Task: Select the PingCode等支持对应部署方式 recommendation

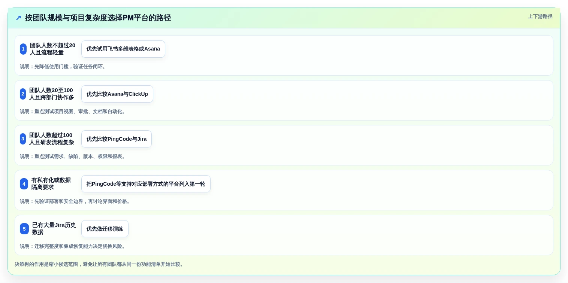Action: [x=146, y=184]
